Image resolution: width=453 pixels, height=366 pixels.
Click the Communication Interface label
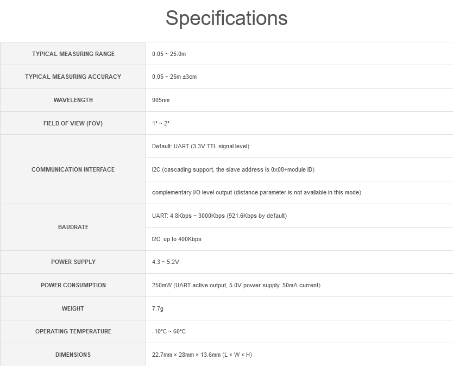click(73, 169)
